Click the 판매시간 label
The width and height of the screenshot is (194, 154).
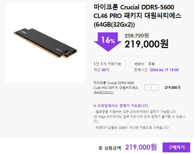141,70
